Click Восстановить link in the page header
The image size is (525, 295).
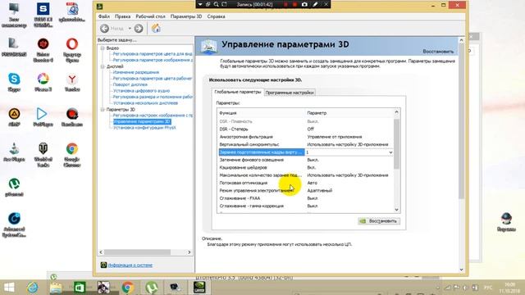[x=438, y=52]
